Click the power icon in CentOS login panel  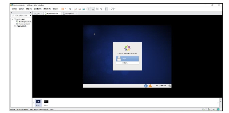pos(170,86)
